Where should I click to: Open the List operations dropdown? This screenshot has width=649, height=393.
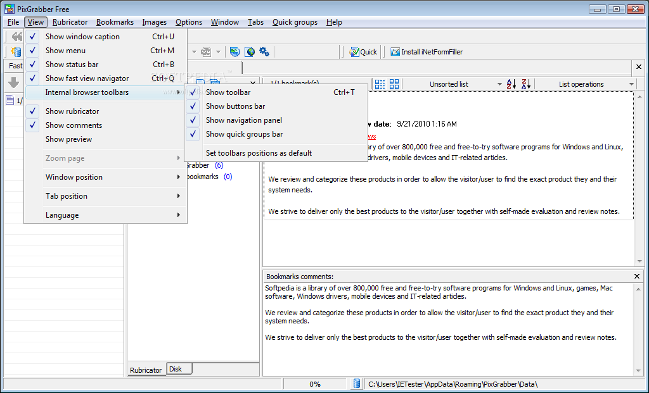coord(586,84)
